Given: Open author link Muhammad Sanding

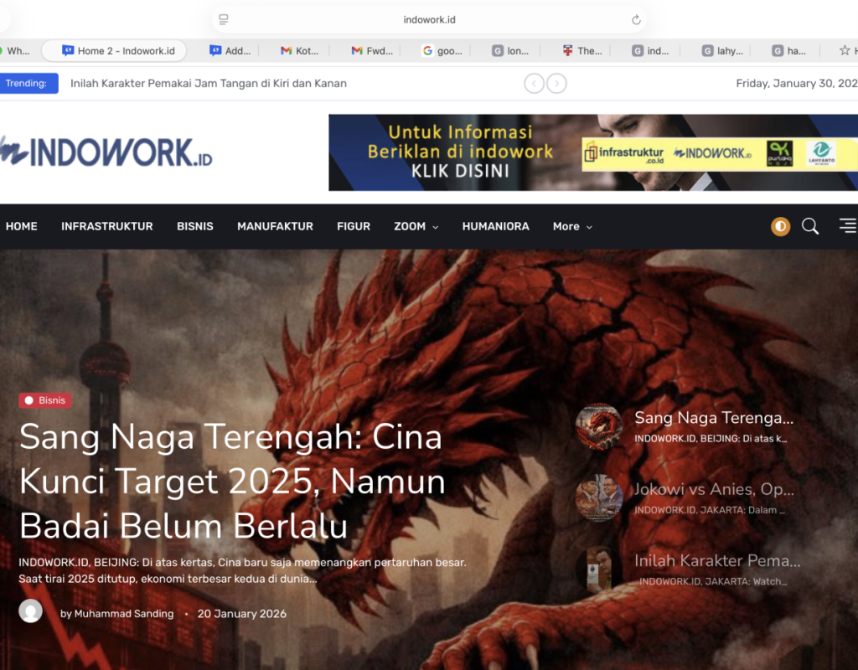Looking at the screenshot, I should point(124,614).
